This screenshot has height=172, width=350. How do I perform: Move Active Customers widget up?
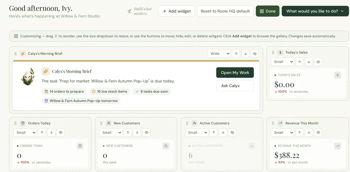click(213, 132)
